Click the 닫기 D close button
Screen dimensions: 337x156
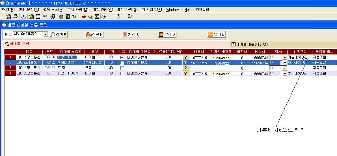click(x=217, y=34)
